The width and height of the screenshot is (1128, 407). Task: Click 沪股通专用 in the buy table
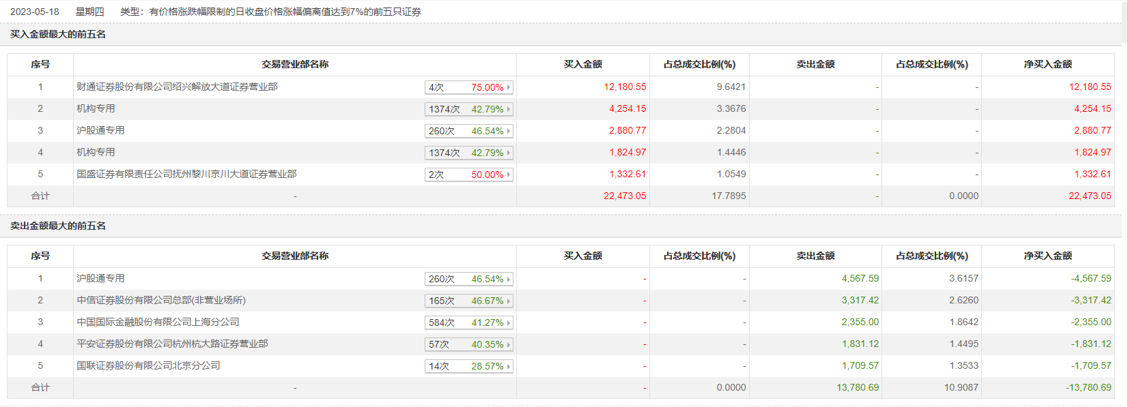point(100,130)
